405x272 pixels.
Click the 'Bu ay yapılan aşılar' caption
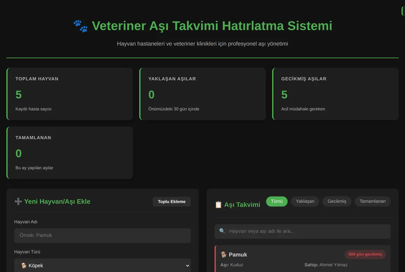(x=34, y=168)
